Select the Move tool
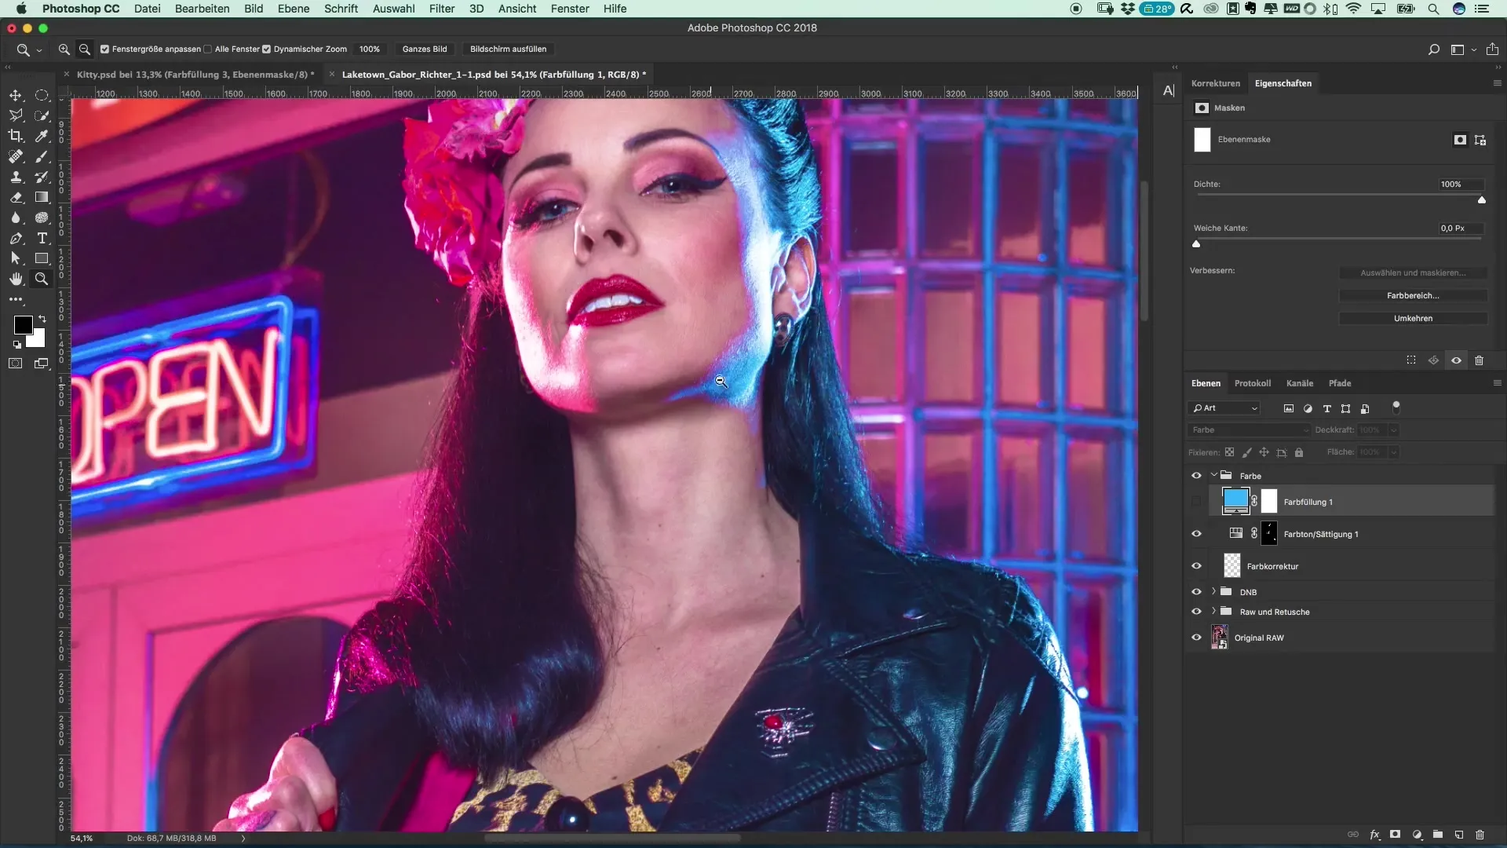The image size is (1507, 848). [16, 95]
